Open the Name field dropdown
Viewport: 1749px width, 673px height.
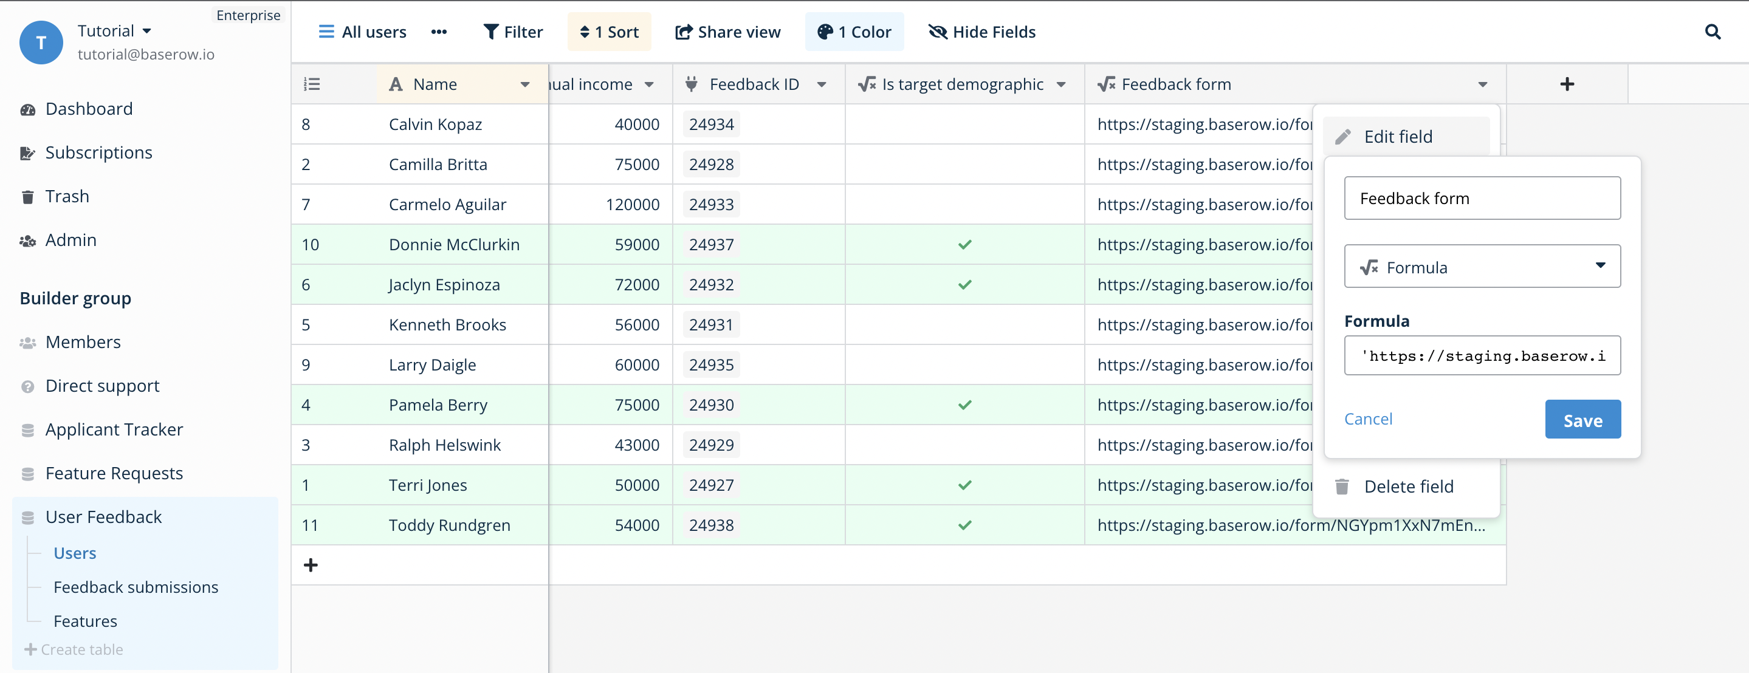coord(525,84)
